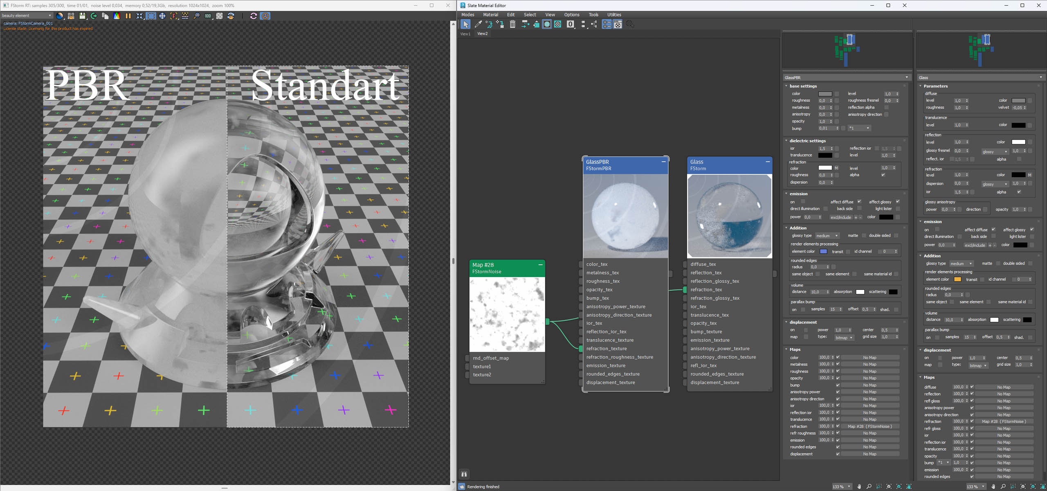Collapse the dielectric settings rollout
The image size is (1047, 491).
tap(786, 141)
